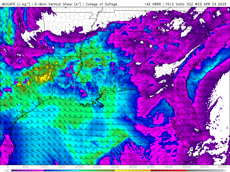This screenshot has height=172, width=230.
Task: Pick the dark blue colorbar segment just after 1000
Action: (x=45, y=170)
